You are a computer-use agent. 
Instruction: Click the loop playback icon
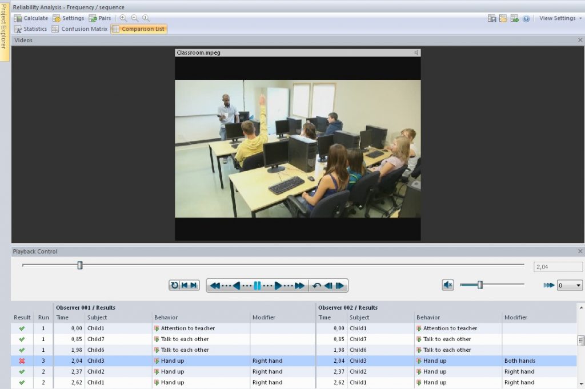click(x=174, y=285)
